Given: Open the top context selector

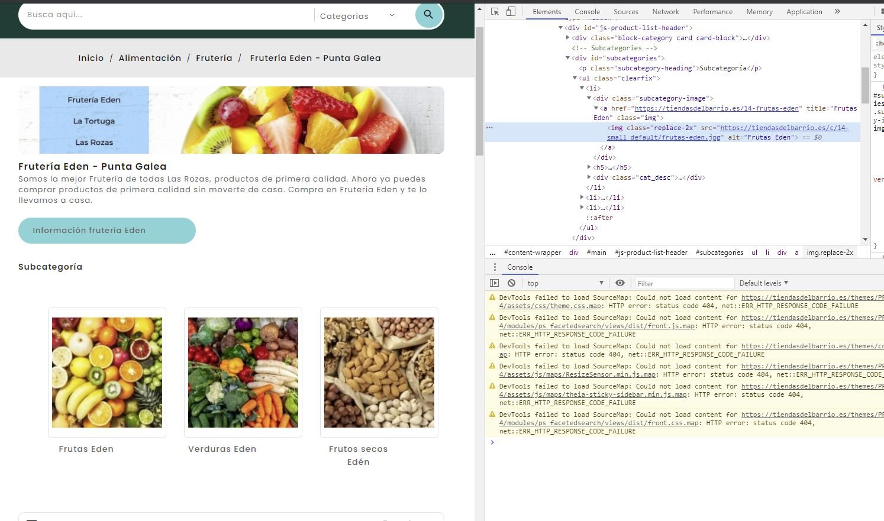Looking at the screenshot, I should (565, 283).
